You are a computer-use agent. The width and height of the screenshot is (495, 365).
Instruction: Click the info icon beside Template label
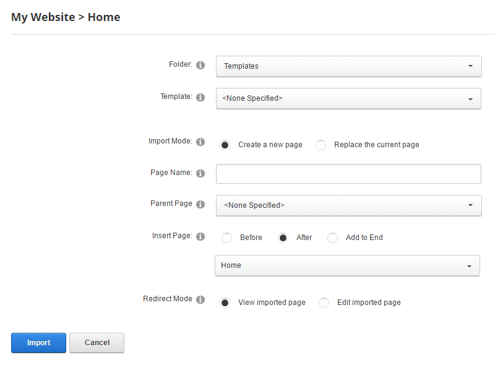point(200,98)
